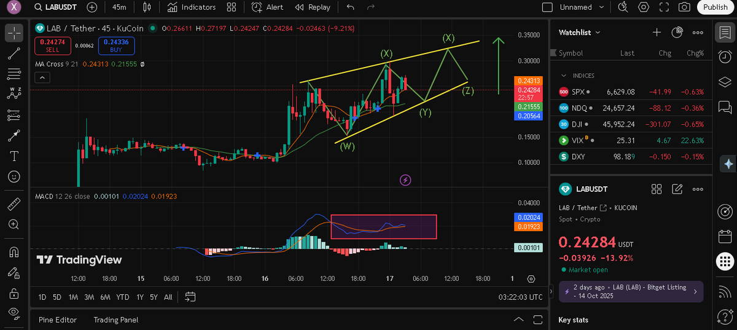Screen dimensions: 737x330
Task: Select DJI in the watchlist
Action: coord(633,124)
